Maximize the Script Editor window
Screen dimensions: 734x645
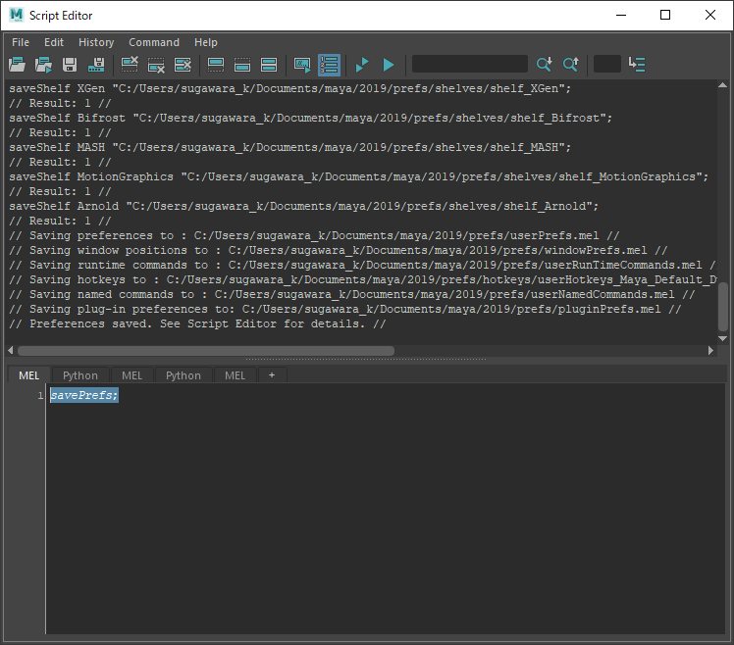tap(665, 15)
